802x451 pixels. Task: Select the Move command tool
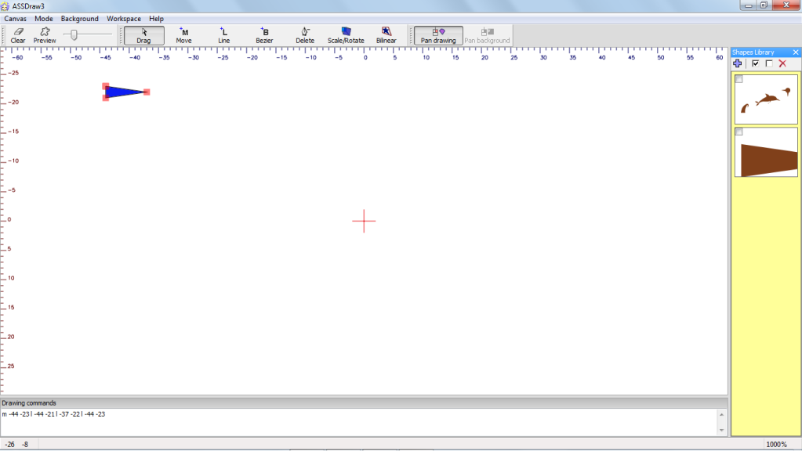click(x=183, y=35)
